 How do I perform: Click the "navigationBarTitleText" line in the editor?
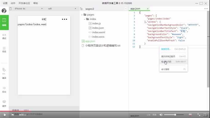pos(167,31)
